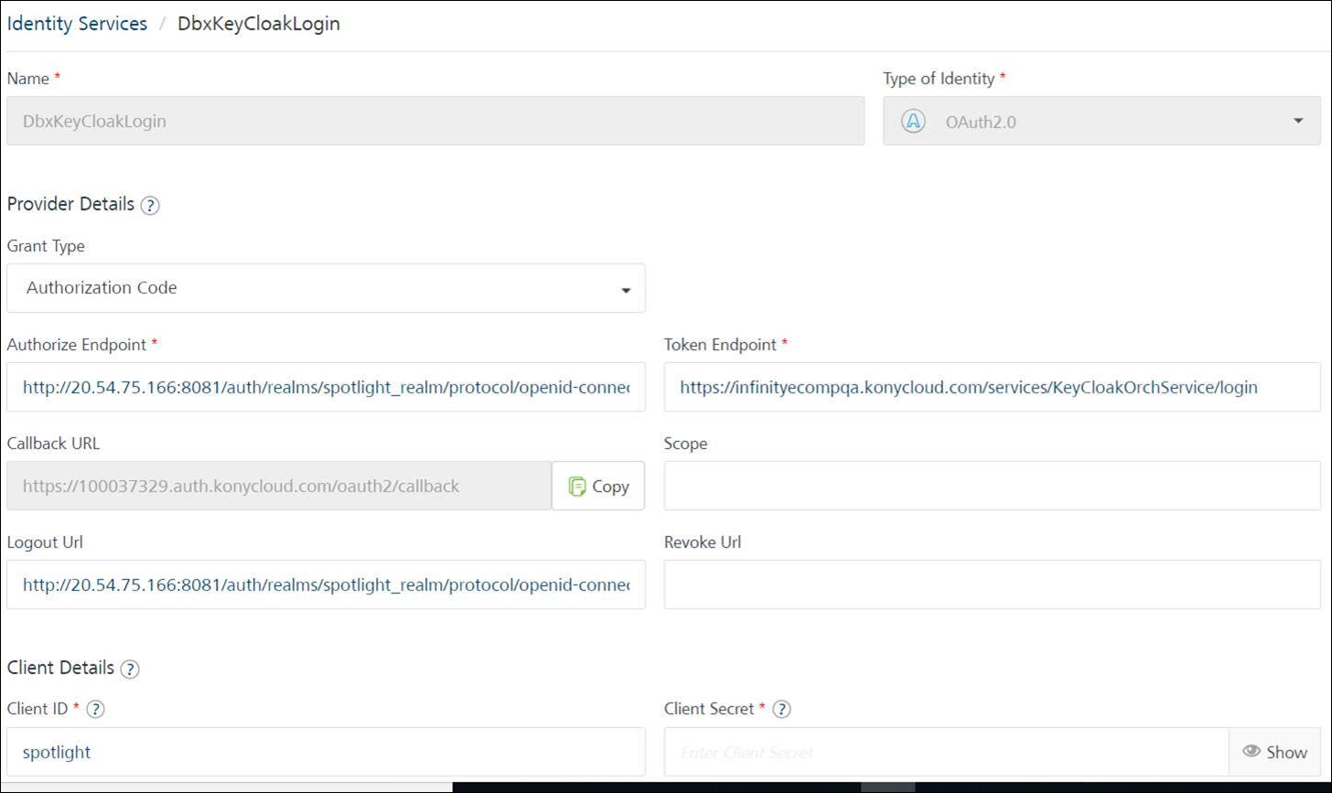Click the Client Secret field
The image size is (1332, 793).
pyautogui.click(x=946, y=752)
